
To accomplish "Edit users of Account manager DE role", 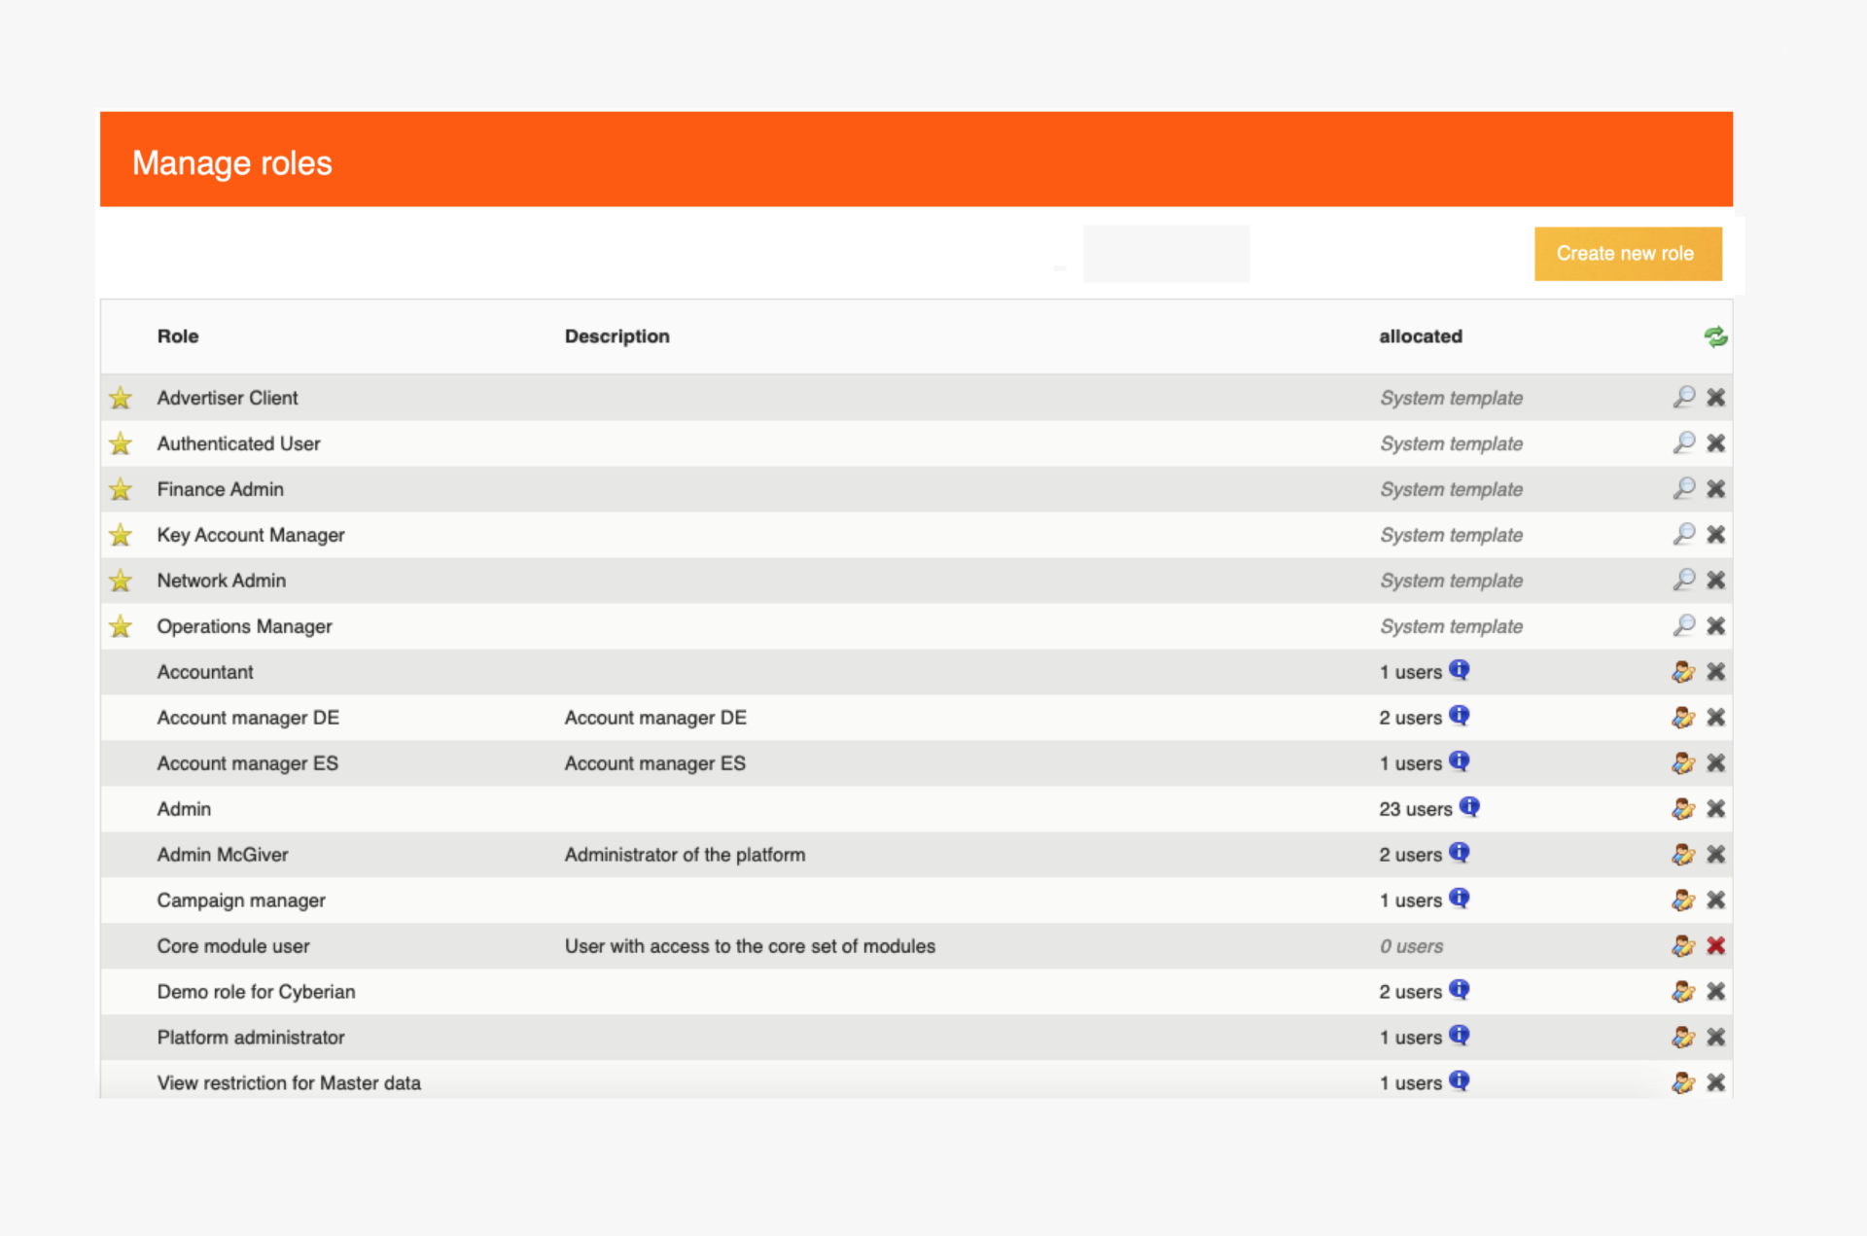I will [x=1684, y=717].
